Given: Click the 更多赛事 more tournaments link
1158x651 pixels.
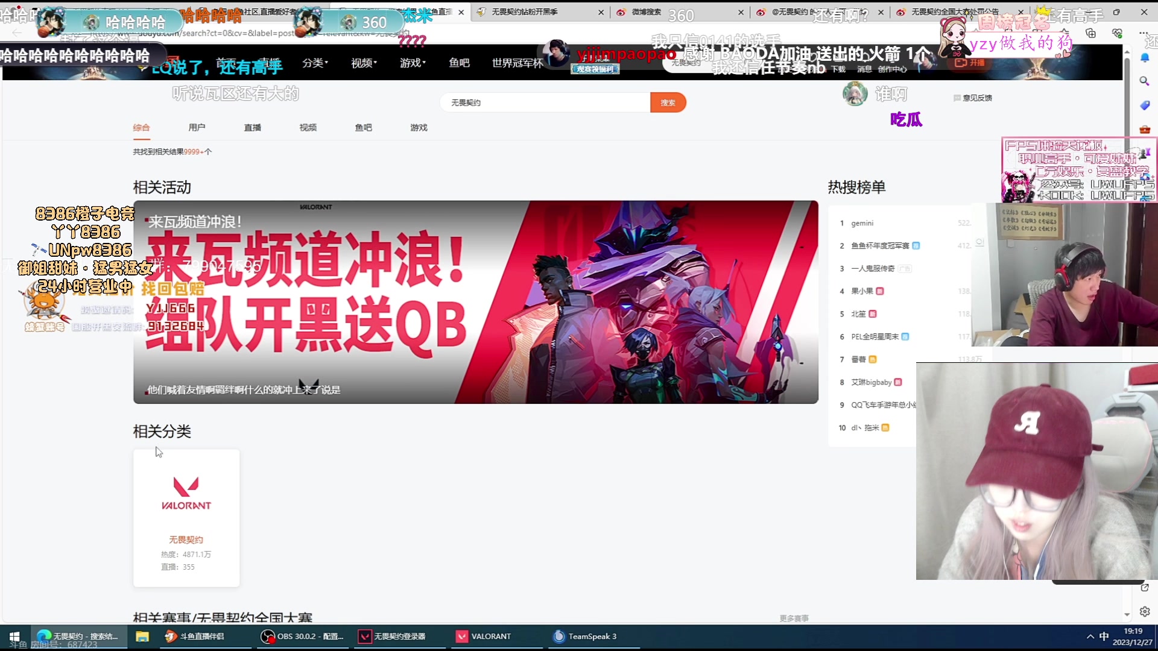Looking at the screenshot, I should (x=794, y=618).
